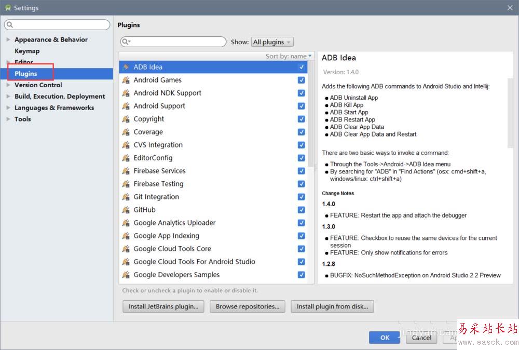Viewport: 519px width, 350px height.
Task: Click the Google App Indexing plugin icon
Action: point(126,236)
